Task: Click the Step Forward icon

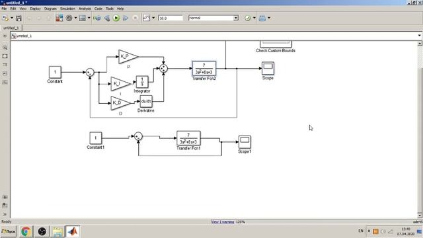Action: pos(126,18)
